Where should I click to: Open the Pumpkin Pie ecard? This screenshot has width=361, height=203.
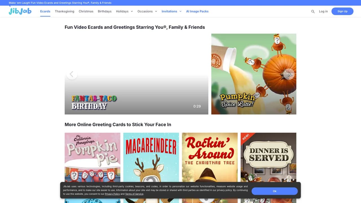tap(93, 167)
